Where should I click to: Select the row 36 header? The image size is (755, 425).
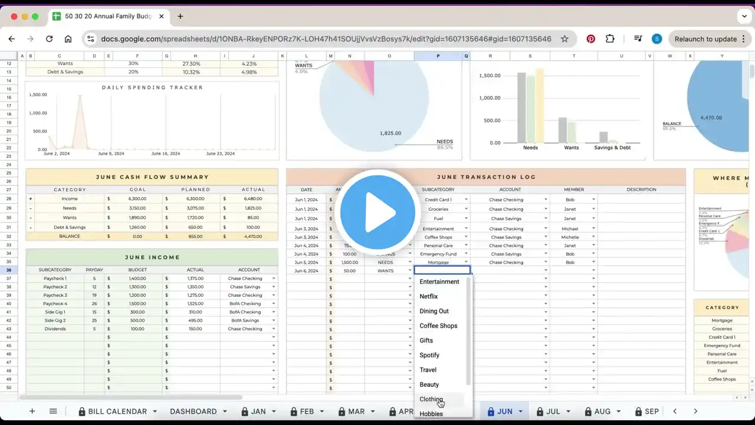tap(9, 270)
